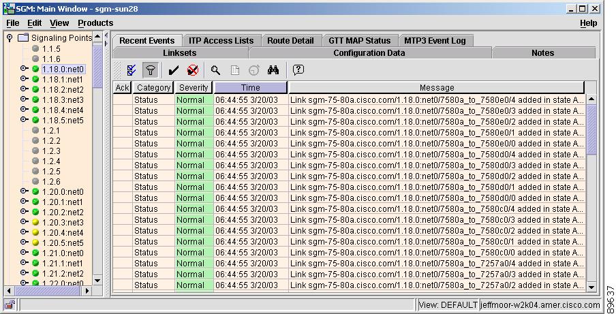Open the View menu
The image size is (616, 314).
[x=59, y=23]
